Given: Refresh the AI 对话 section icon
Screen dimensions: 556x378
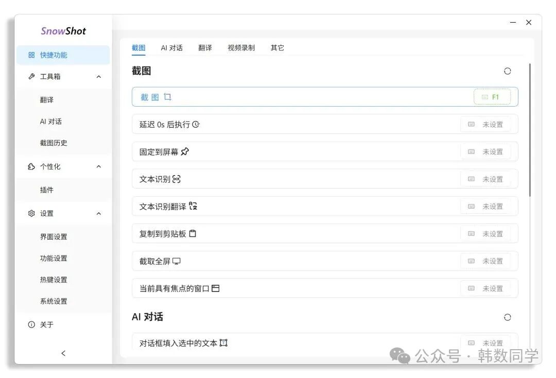Looking at the screenshot, I should point(508,317).
